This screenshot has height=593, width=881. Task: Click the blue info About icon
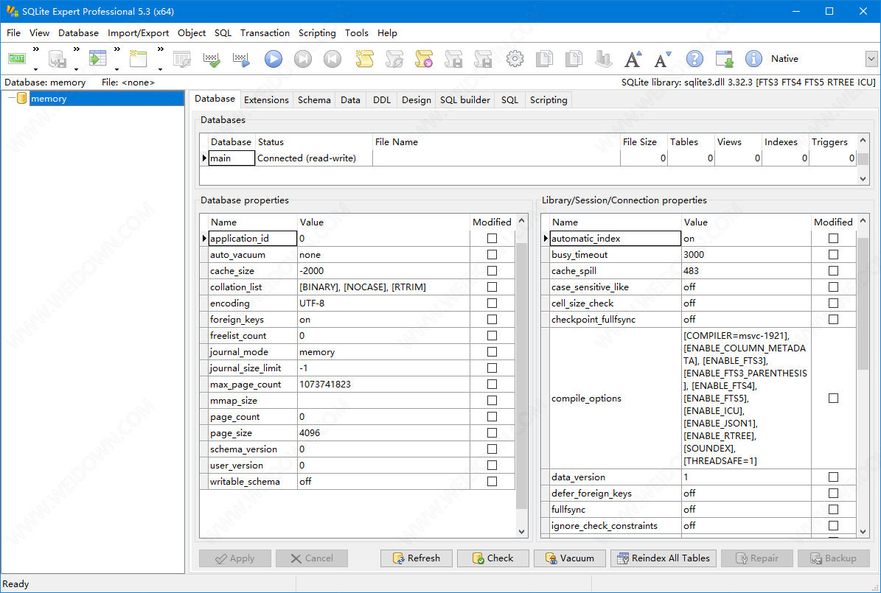753,58
